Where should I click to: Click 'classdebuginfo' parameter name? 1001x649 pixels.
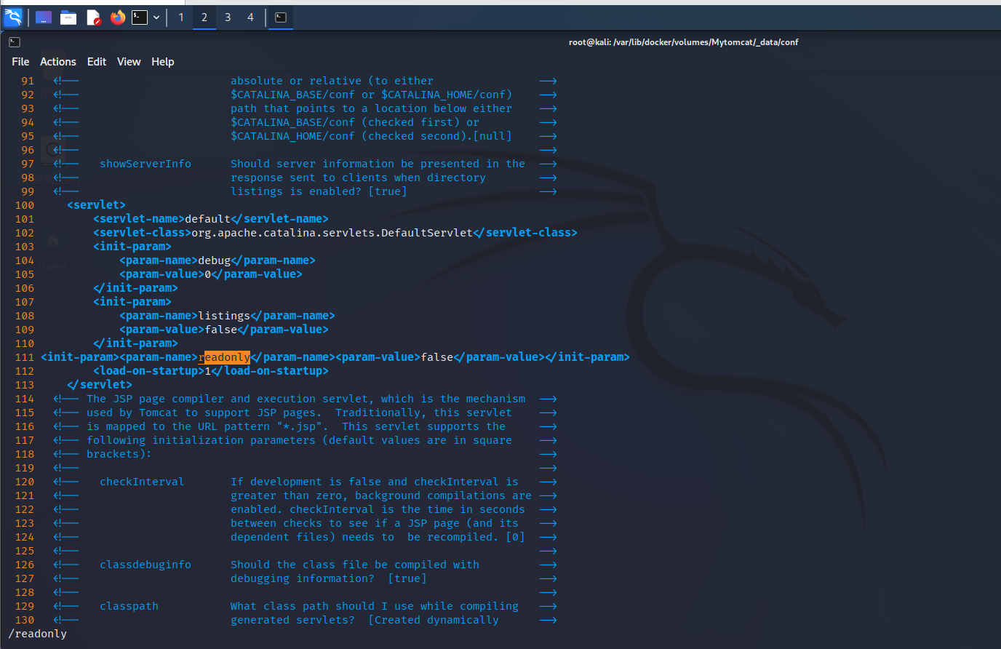pos(145,565)
